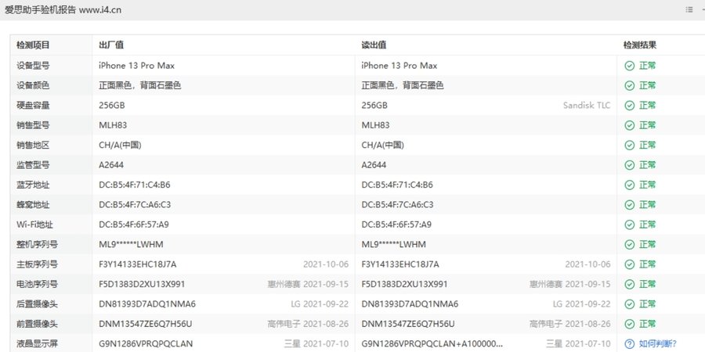Click the 检测项目 column header

point(33,45)
